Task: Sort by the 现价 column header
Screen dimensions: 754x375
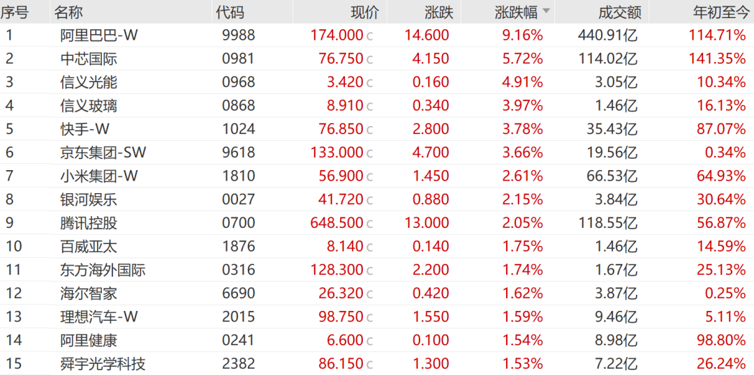Action: pyautogui.click(x=364, y=12)
